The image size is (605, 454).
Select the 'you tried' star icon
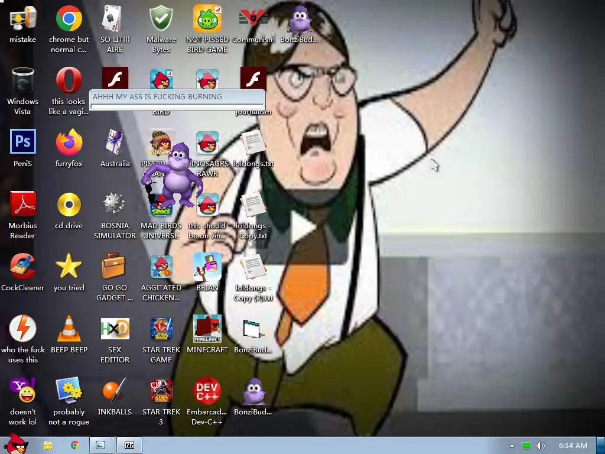[x=69, y=267]
